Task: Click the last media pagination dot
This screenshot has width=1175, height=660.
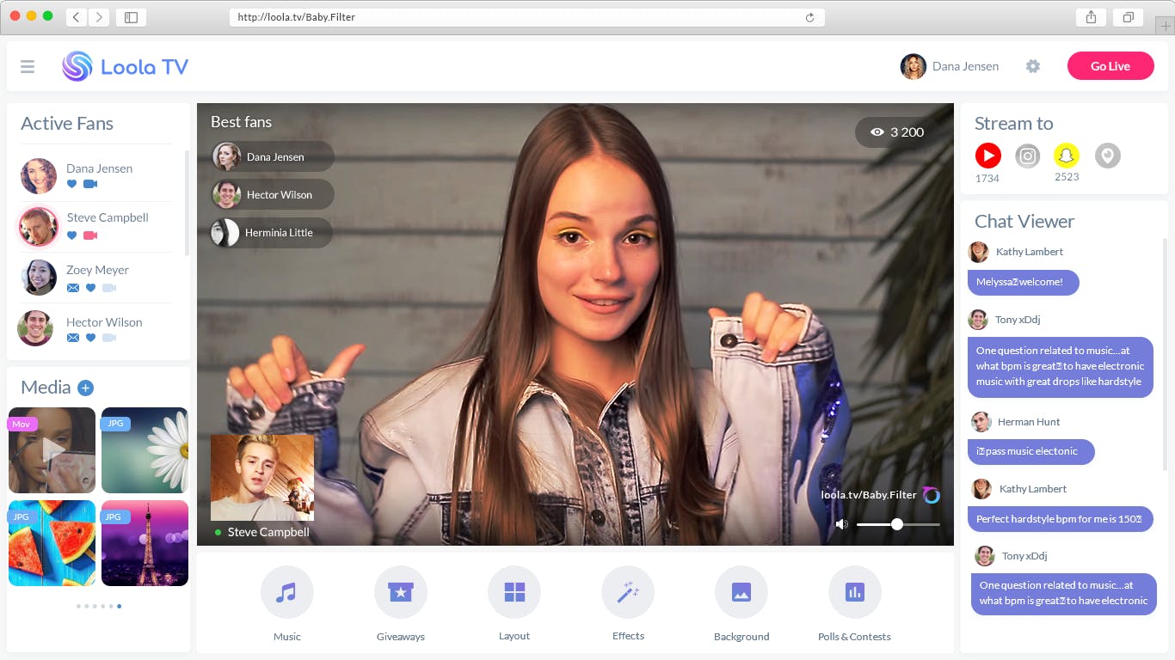Action: [120, 606]
